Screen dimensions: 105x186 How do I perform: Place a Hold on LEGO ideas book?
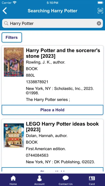click(x=52, y=170)
